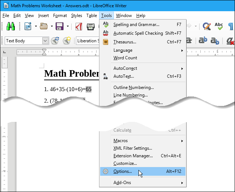Viewport: 235px width, 192px height.
Task: Click the Math Problems heading in the document
Action: tap(72, 73)
